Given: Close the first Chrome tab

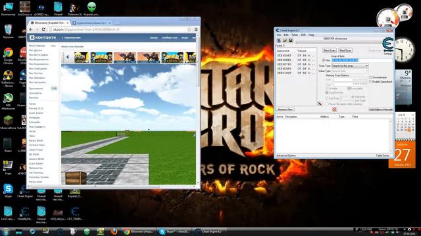Looking at the screenshot, I should click(68, 23).
